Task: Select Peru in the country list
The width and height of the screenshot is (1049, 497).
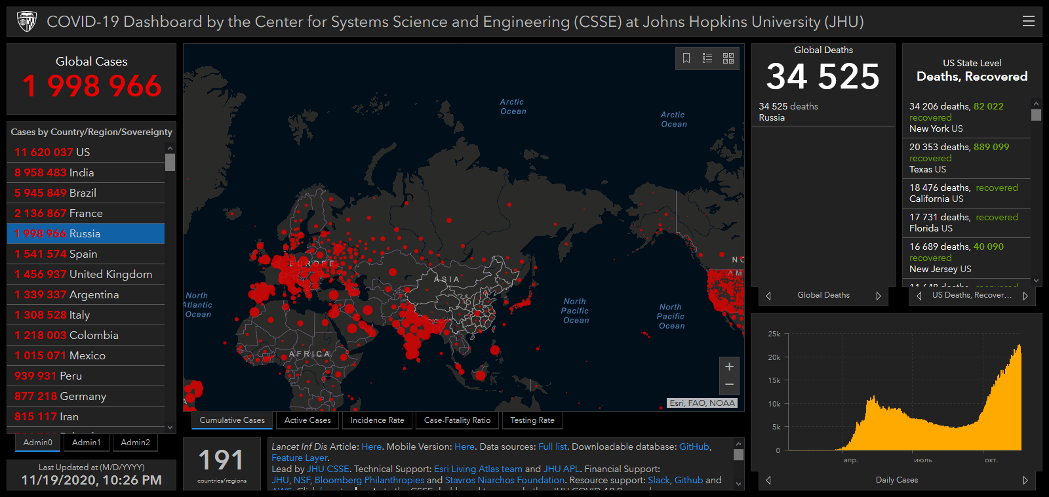Action: click(x=86, y=376)
